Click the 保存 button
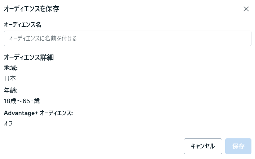Image resolution: width=255 pixels, height=159 pixels. tap(238, 146)
